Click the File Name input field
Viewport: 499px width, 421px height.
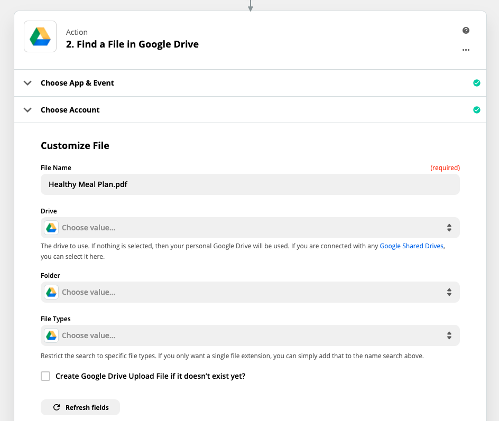(x=250, y=184)
